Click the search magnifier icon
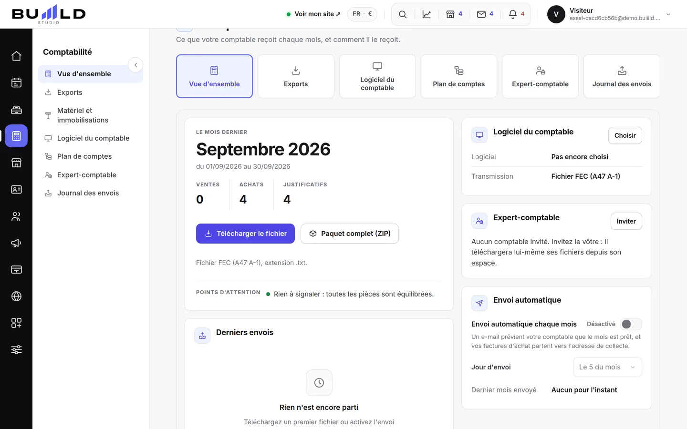 [403, 14]
